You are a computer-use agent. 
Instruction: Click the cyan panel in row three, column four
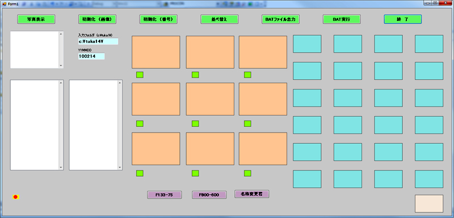[x=429, y=98]
